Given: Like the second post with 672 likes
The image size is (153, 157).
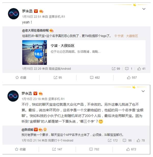Looking at the screenshot, I should 131,149.
